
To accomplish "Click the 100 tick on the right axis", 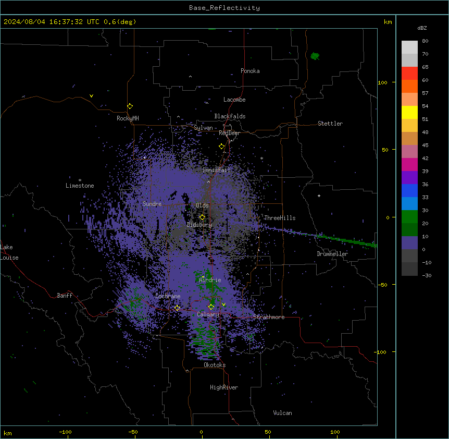I will coord(382,82).
